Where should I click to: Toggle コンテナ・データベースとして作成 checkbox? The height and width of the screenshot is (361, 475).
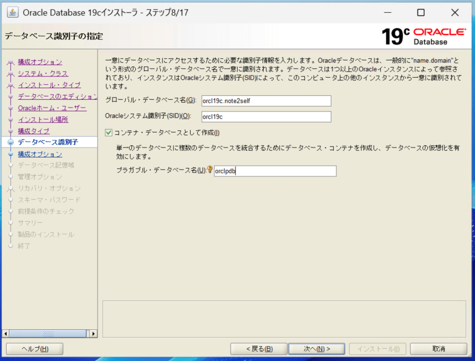click(109, 133)
